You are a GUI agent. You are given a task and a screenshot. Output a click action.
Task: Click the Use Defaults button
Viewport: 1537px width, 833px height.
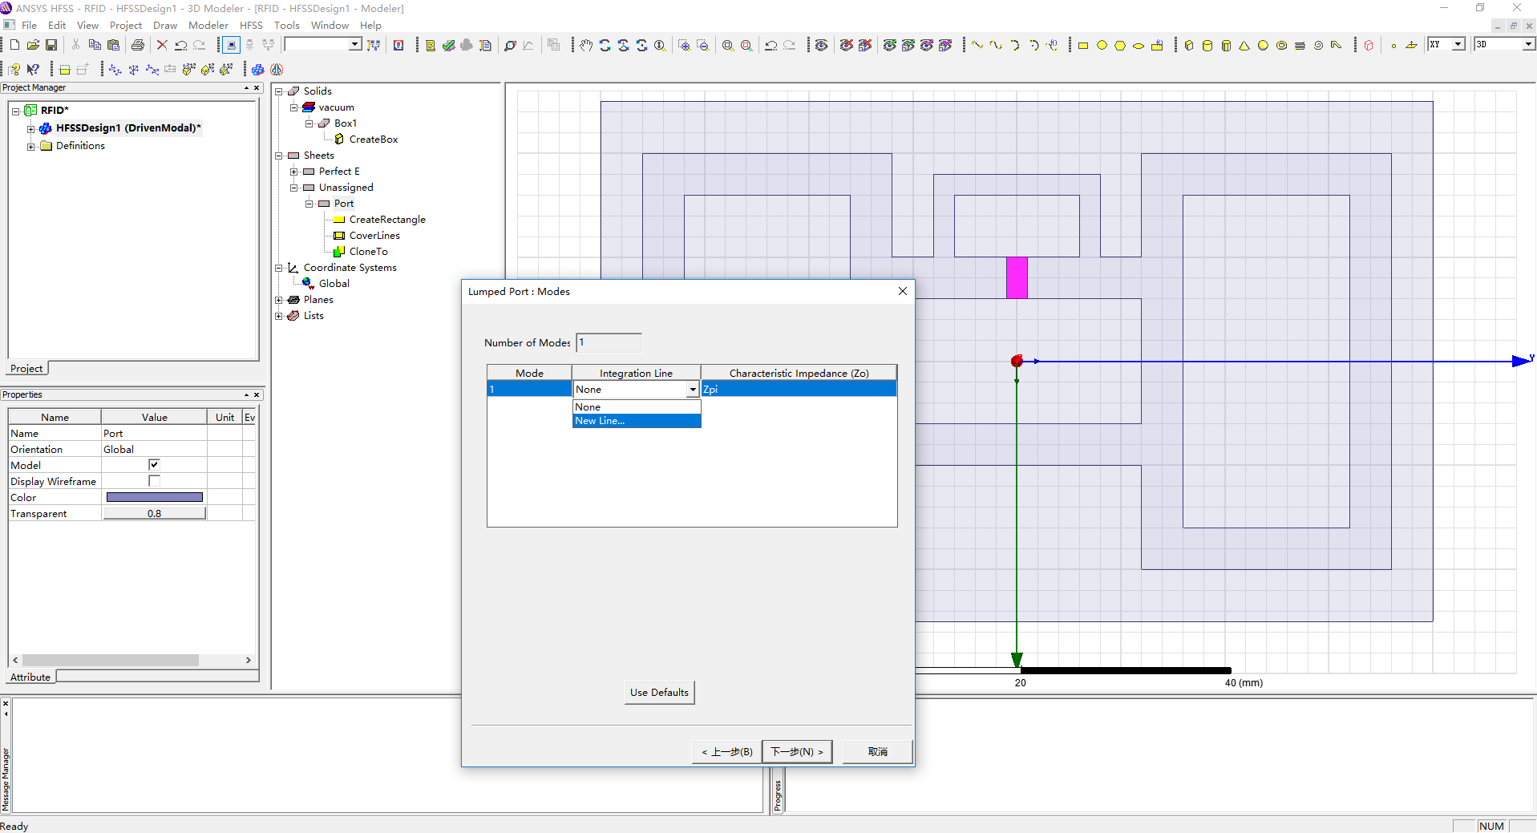tap(659, 693)
